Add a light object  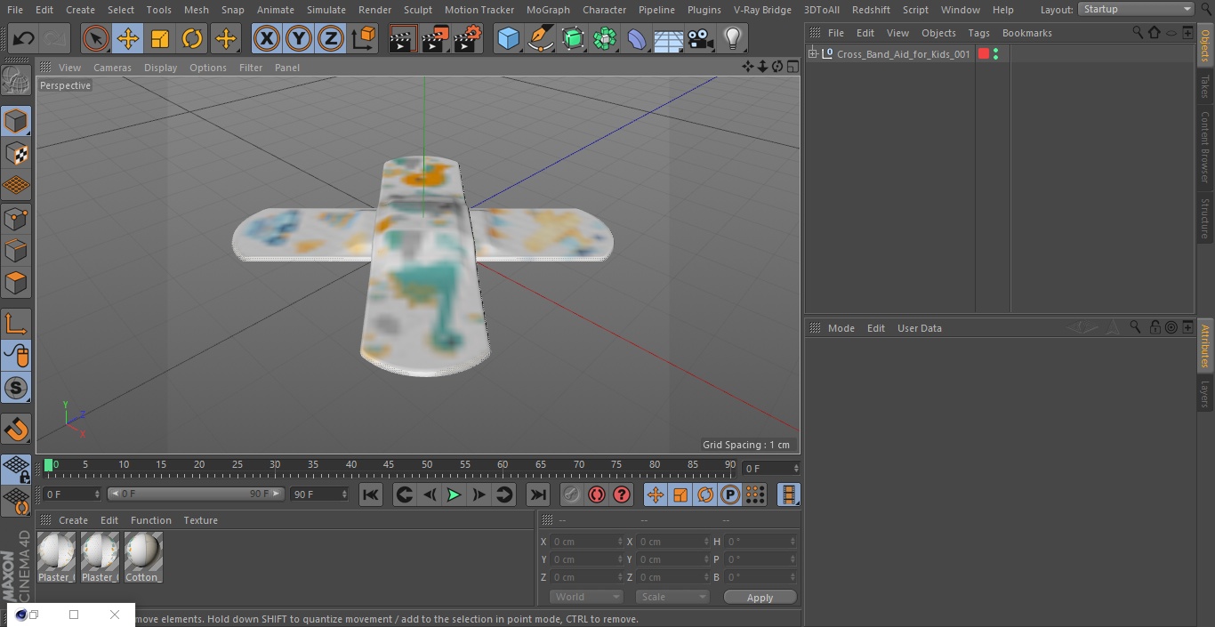click(732, 38)
